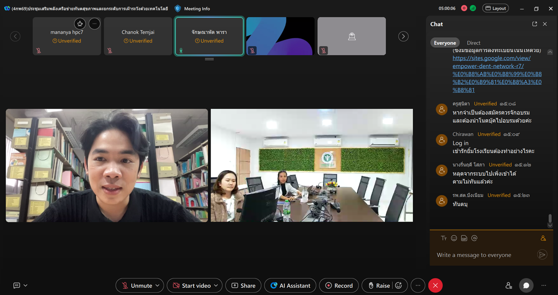Click the @ mention icon in chat
Image resolution: width=558 pixels, height=295 pixels.
coord(474,238)
